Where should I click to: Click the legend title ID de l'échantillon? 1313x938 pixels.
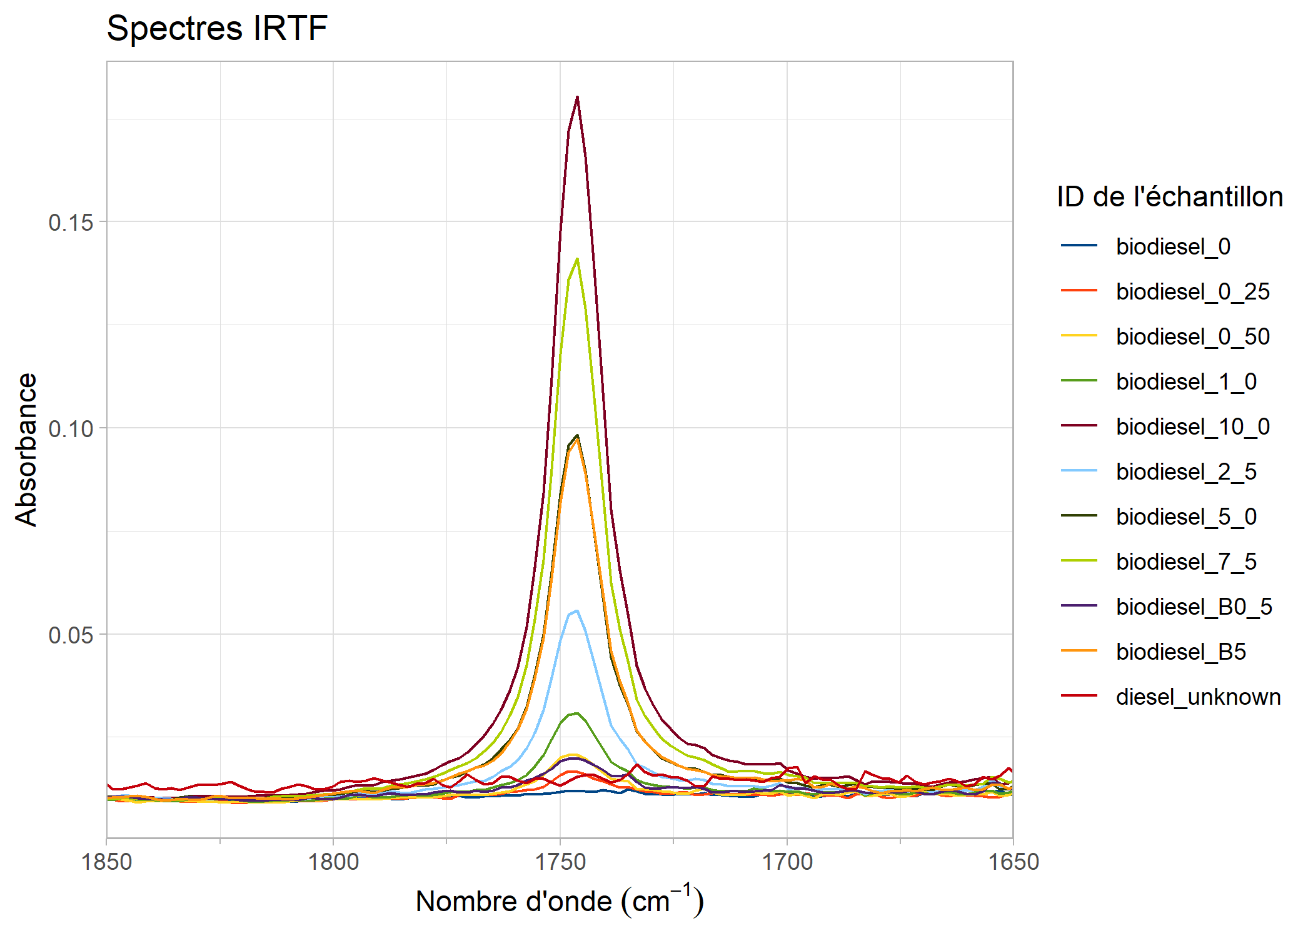[x=1169, y=197]
